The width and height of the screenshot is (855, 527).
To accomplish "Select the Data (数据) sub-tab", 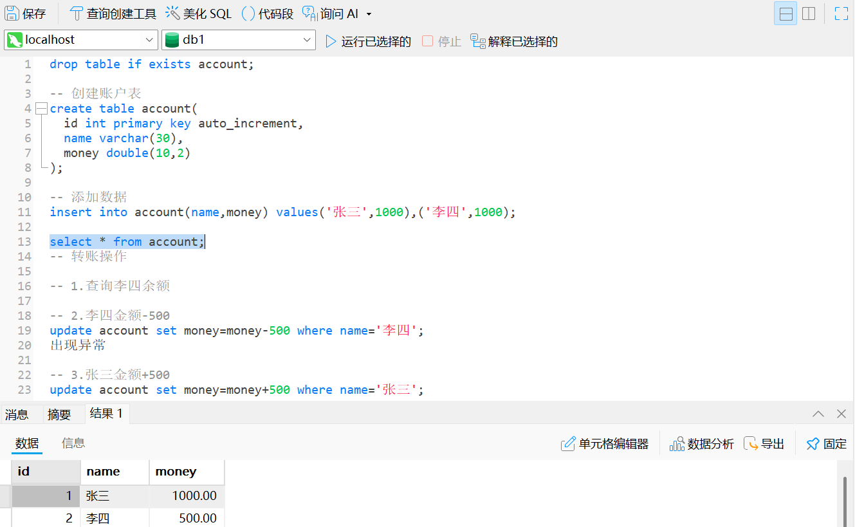I will [x=27, y=443].
